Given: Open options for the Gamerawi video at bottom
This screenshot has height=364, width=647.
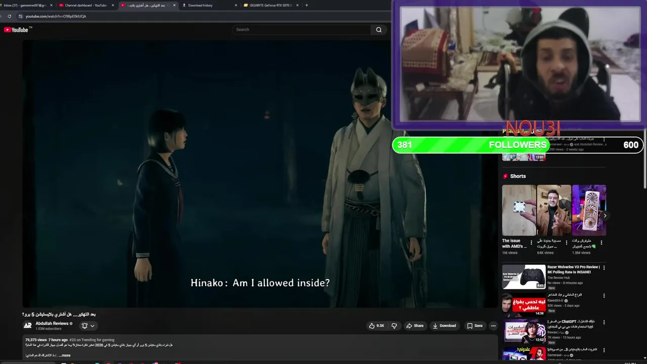Looking at the screenshot, I should (x=604, y=350).
